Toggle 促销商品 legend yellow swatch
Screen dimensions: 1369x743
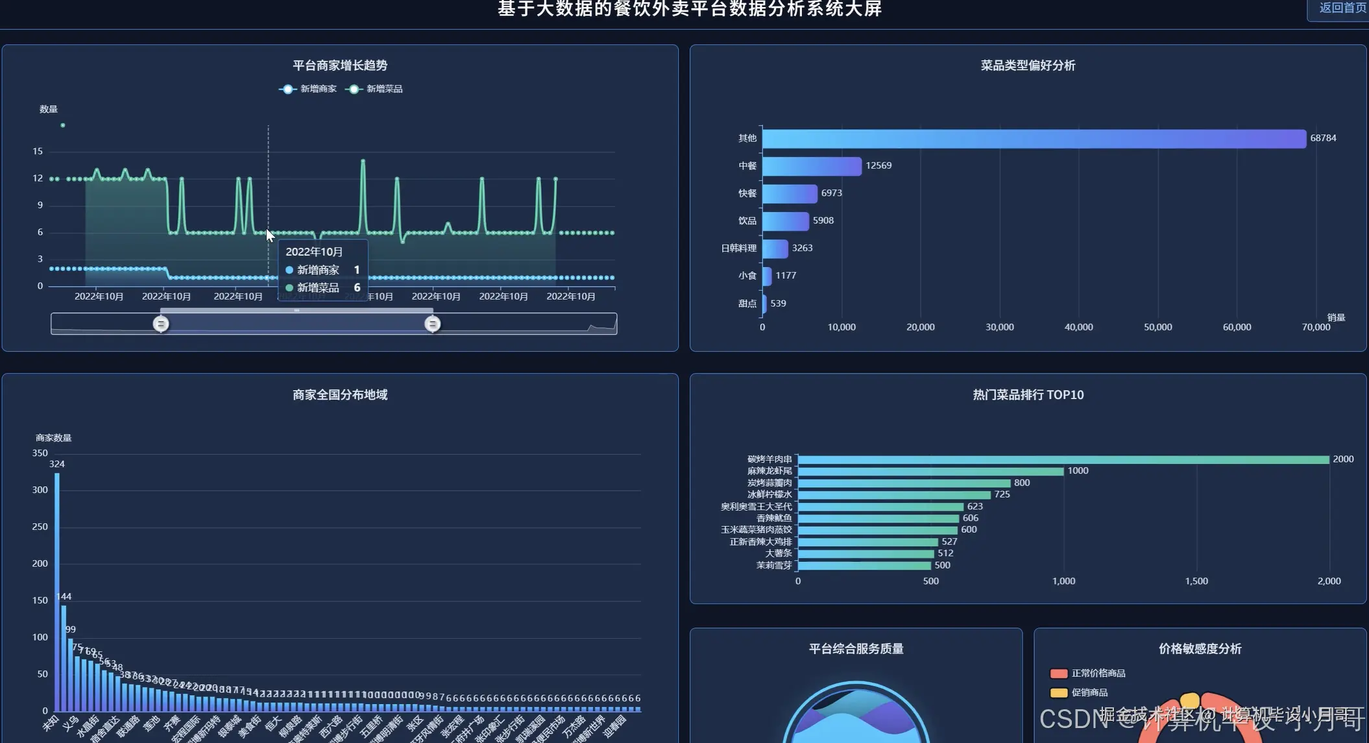tap(1059, 692)
